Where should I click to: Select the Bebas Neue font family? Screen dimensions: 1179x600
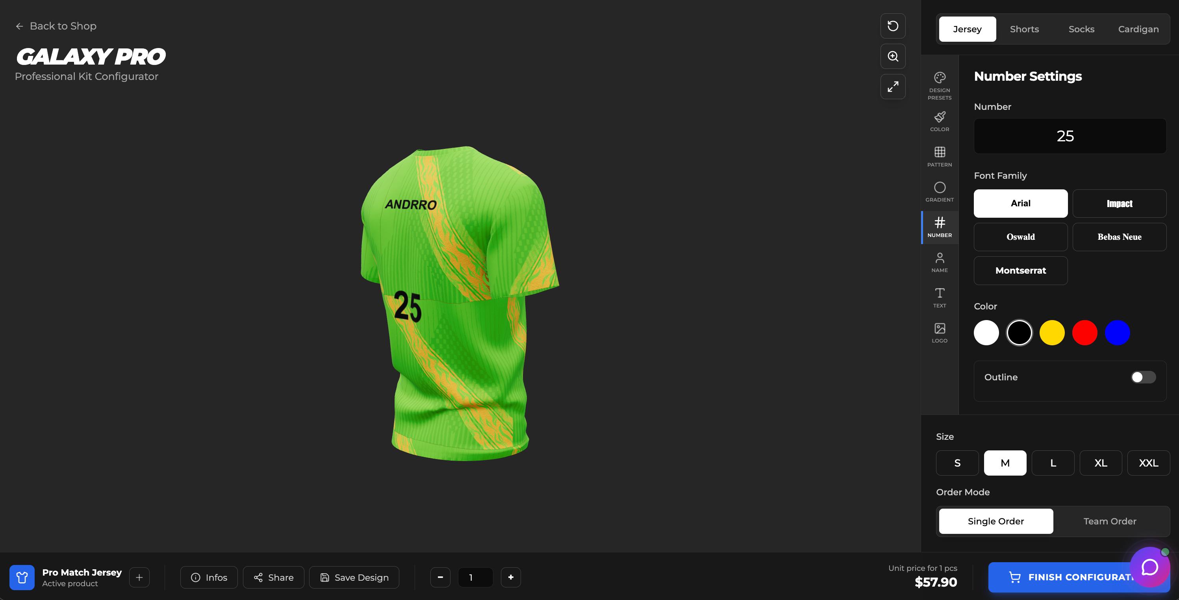click(x=1120, y=237)
